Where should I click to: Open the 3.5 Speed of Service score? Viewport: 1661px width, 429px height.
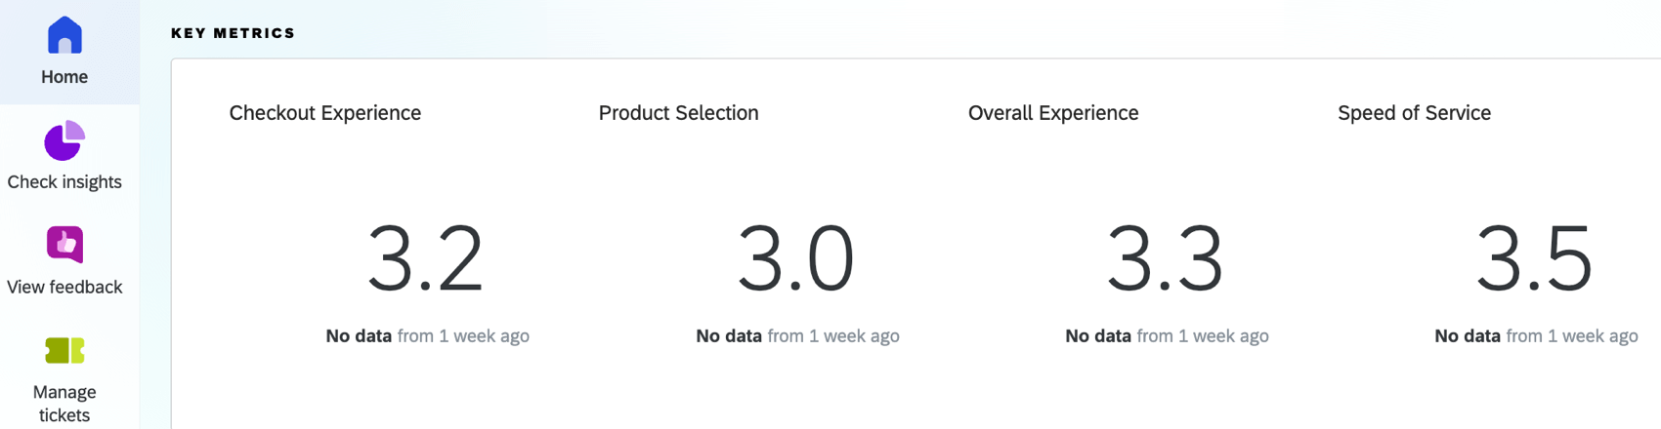pos(1534,259)
